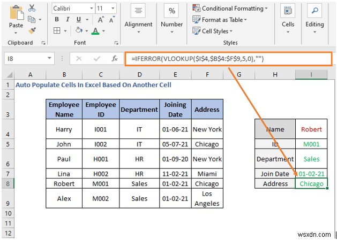
Task: Select the green M001 result cell
Action: point(311,144)
